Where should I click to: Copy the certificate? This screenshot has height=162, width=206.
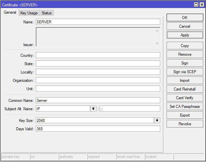185,46
